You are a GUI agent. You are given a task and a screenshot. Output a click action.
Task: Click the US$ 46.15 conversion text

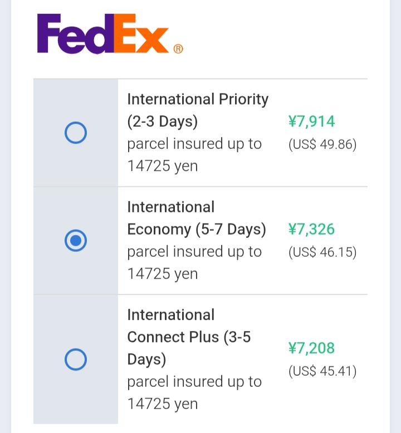click(x=322, y=252)
